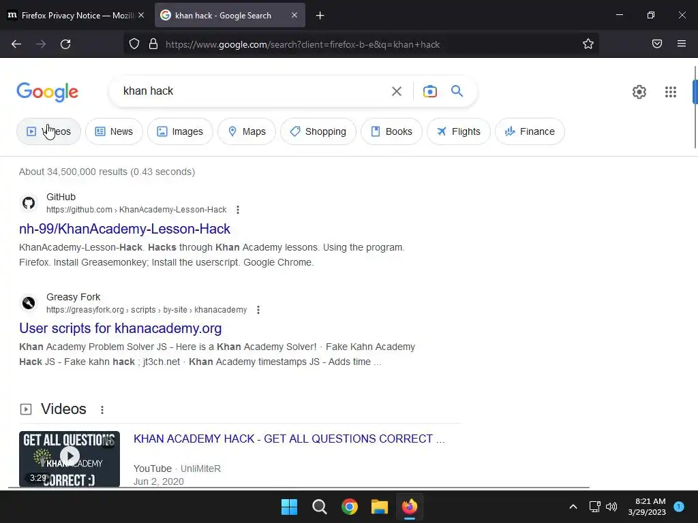Reload the current page
Viewport: 698px width, 523px height.
point(65,44)
